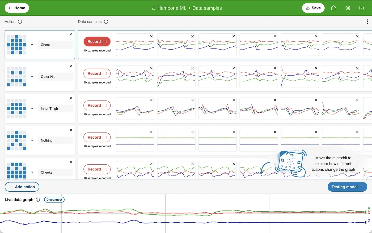Image resolution: width=372 pixels, height=233 pixels.
Task: Remove first Outer Hip data sample
Action: pos(151,68)
